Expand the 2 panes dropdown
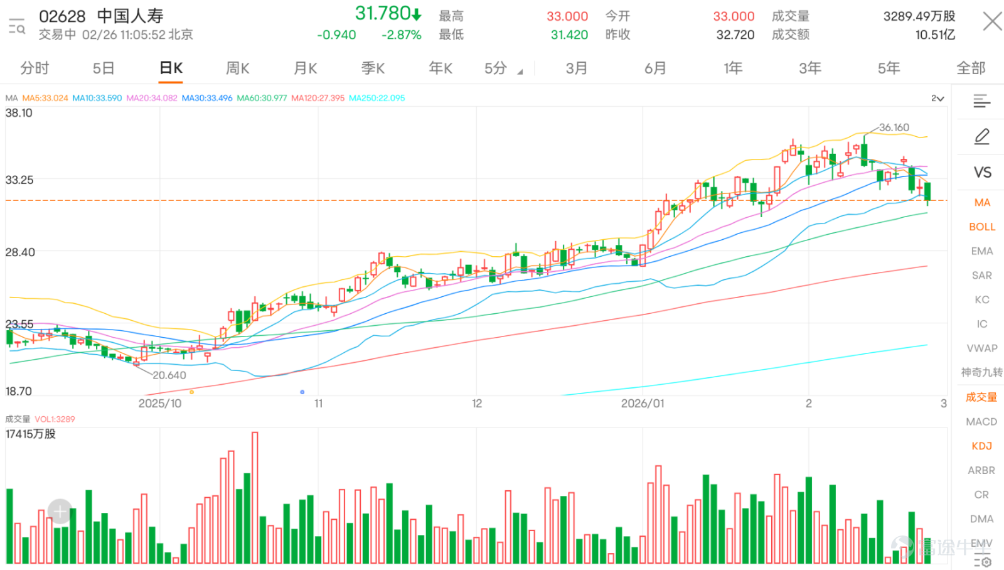 pos(937,99)
